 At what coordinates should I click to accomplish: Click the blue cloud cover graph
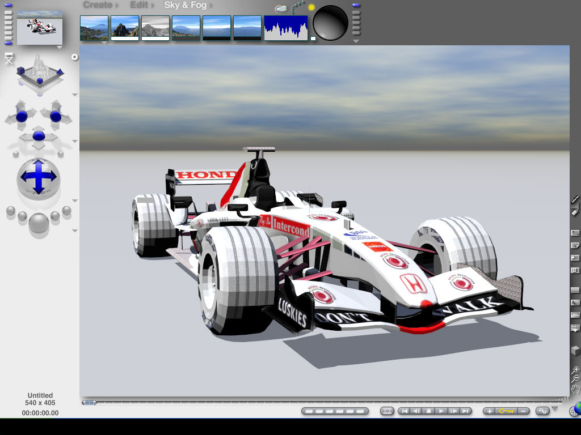[x=286, y=28]
